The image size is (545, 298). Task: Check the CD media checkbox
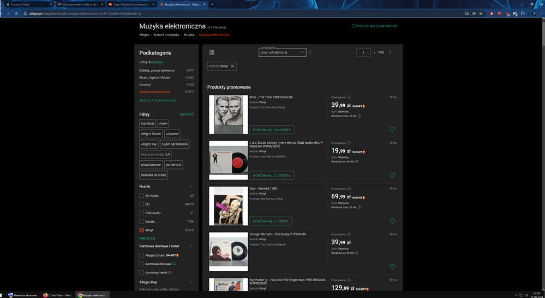click(x=142, y=204)
